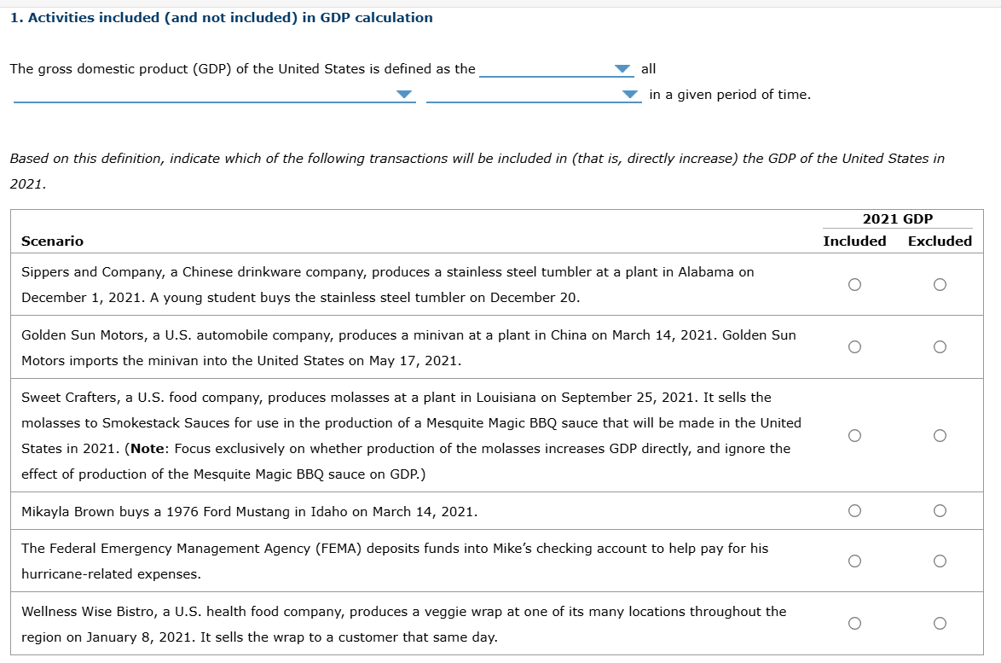Viewport: 1001px width, 663px height.
Task: Click the Included column label
Action: click(854, 241)
